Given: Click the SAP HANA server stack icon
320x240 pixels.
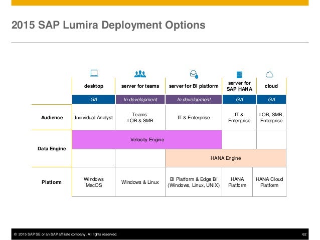Looking at the screenshot, I should [239, 75].
